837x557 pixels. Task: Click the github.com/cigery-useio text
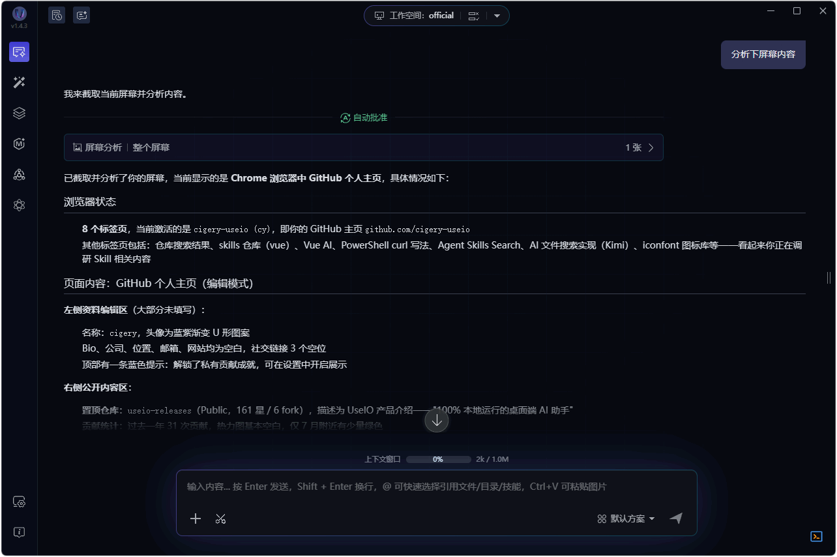pyautogui.click(x=417, y=230)
